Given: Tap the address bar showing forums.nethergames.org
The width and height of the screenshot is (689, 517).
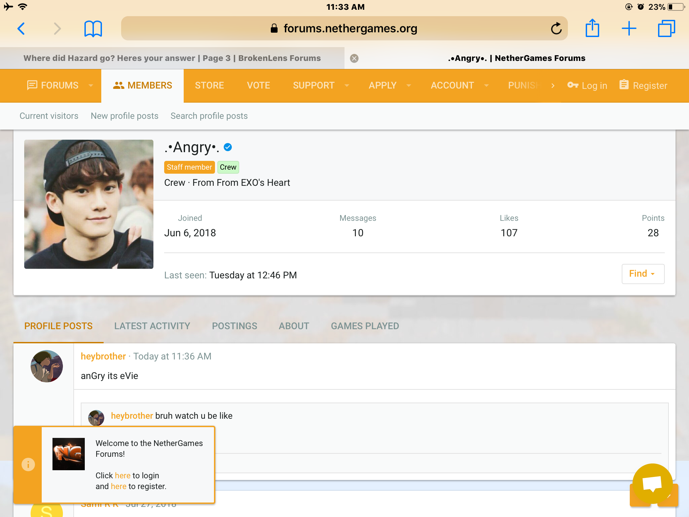Looking at the screenshot, I should pyautogui.click(x=344, y=28).
